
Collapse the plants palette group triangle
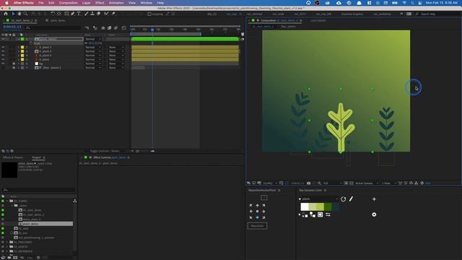pos(300,199)
